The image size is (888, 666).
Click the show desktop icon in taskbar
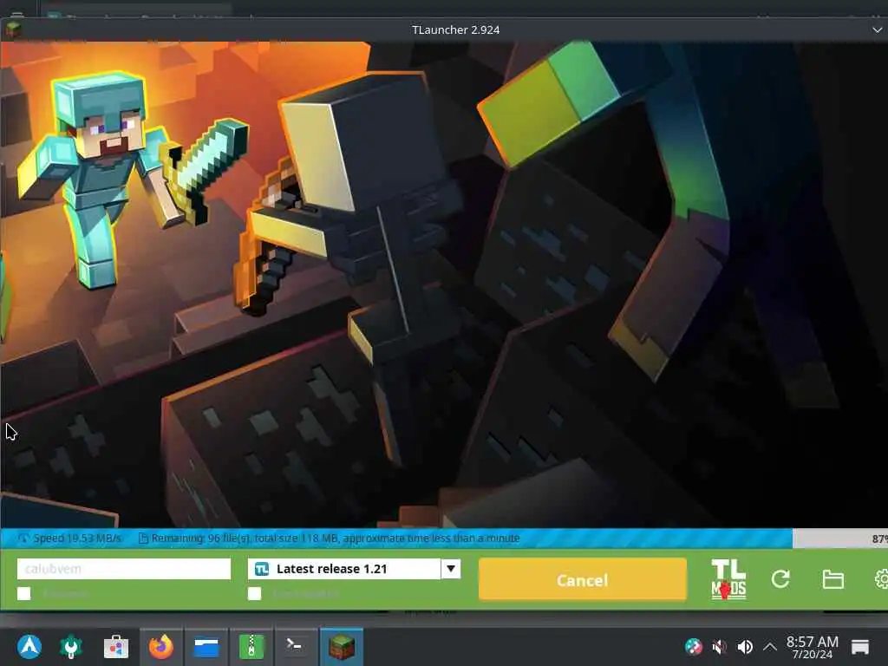pos(859,646)
